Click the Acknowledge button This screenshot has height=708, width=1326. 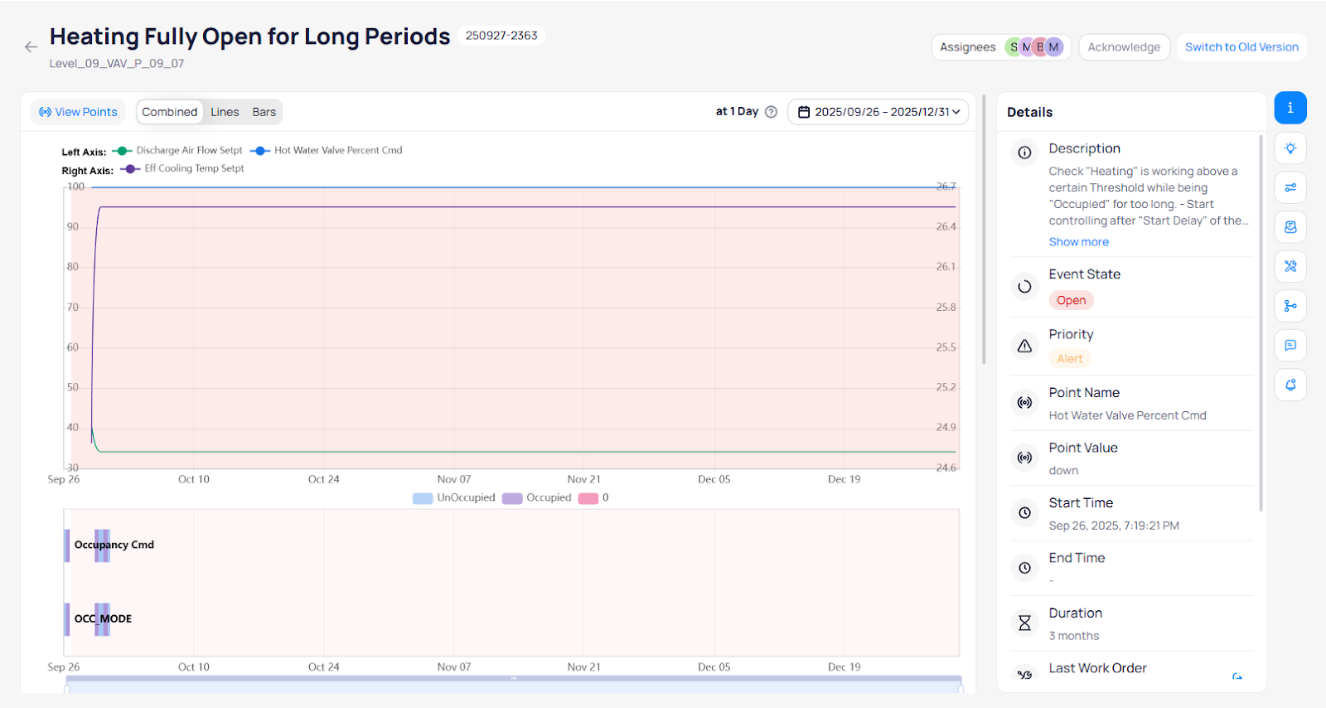[x=1124, y=47]
